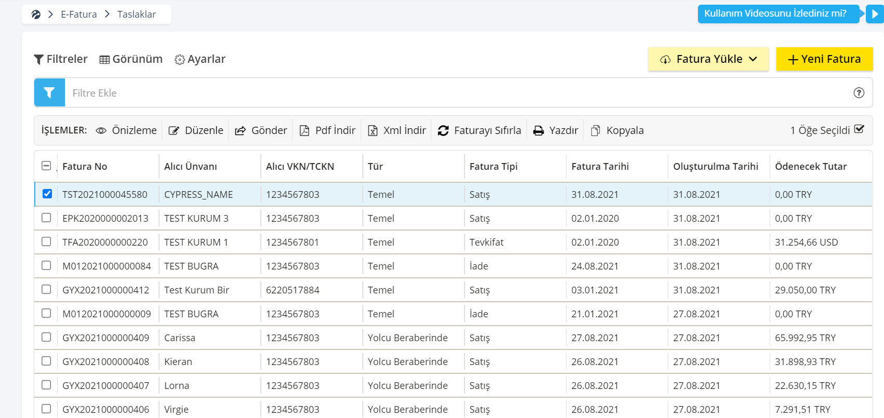Viewport: 884px width, 418px height.
Task: Check the EPK2020000002013 row checkbox
Action: coord(46,218)
